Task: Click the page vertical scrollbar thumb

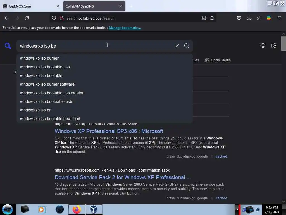Action: 283,43
